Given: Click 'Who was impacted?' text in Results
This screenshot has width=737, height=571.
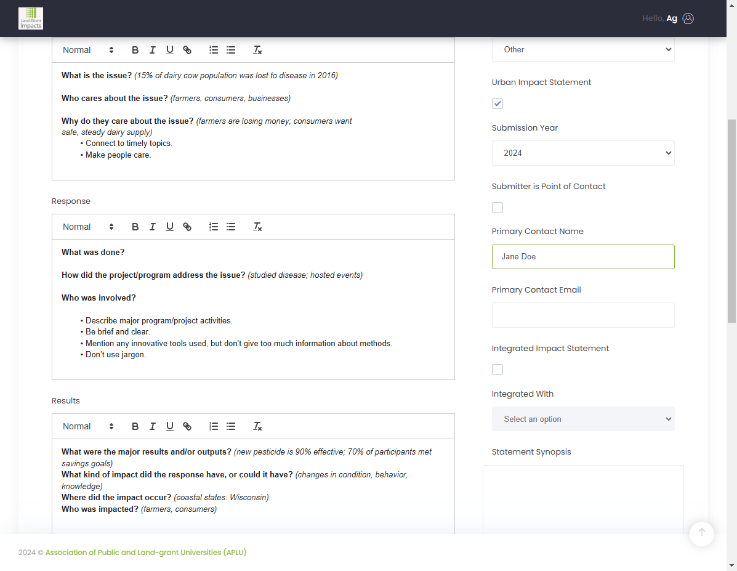Looking at the screenshot, I should tap(100, 509).
